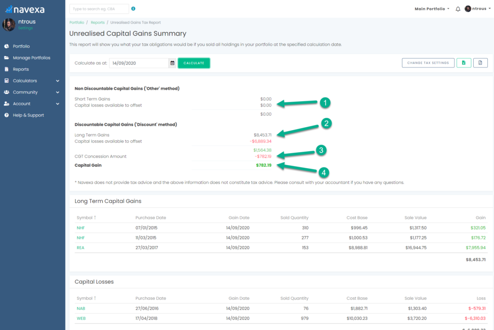Image resolution: width=494 pixels, height=330 pixels.
Task: Open the notifications bell
Action: tap(458, 9)
